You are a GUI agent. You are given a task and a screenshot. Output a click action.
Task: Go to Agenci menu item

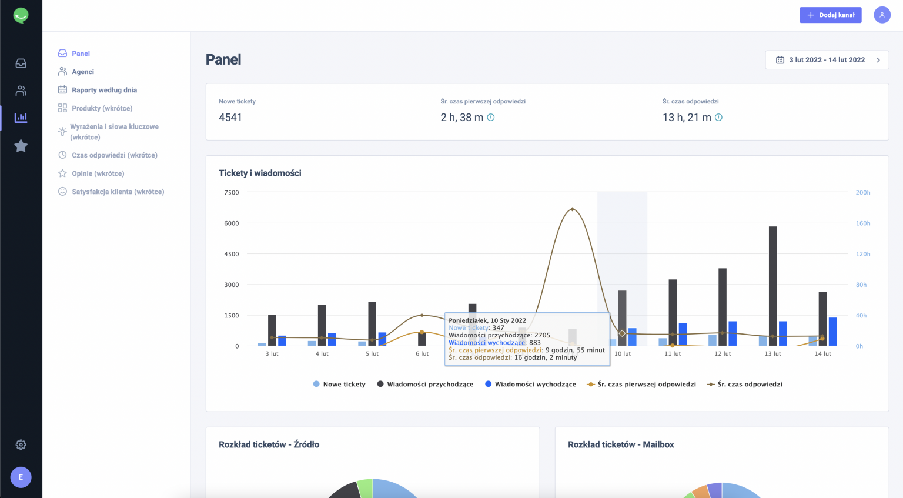(83, 72)
